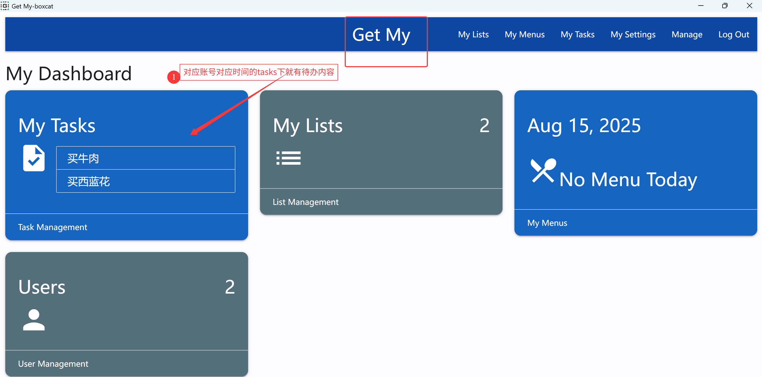Image resolution: width=762 pixels, height=377 pixels.
Task: Select Manage in the top navigation
Action: point(687,34)
